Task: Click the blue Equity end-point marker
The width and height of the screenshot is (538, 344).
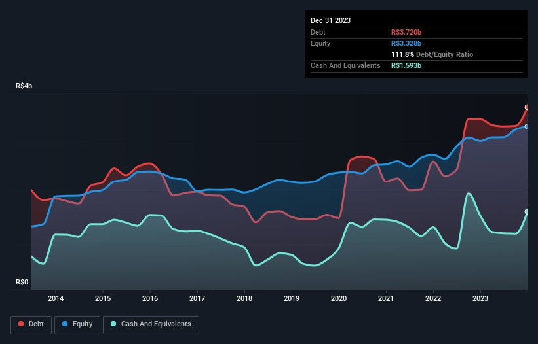Action: click(527, 127)
